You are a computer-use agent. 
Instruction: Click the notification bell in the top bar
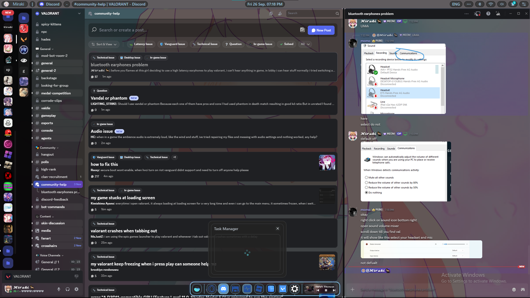tap(513, 4)
